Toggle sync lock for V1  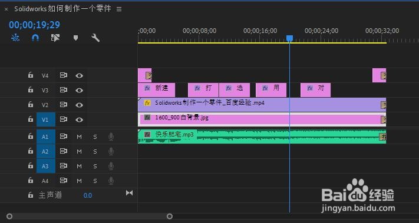pyautogui.click(x=63, y=119)
